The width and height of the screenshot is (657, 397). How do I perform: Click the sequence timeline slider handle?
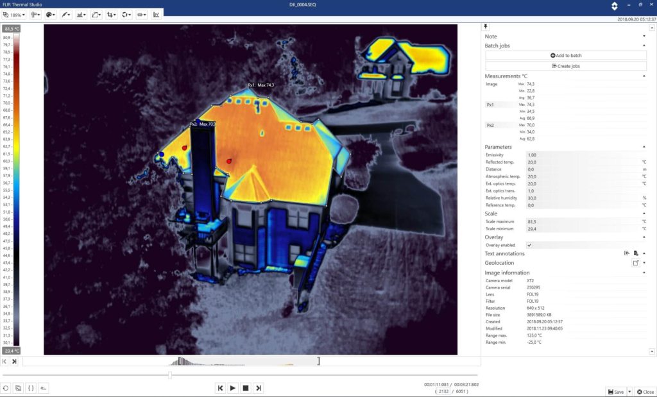[169, 375]
